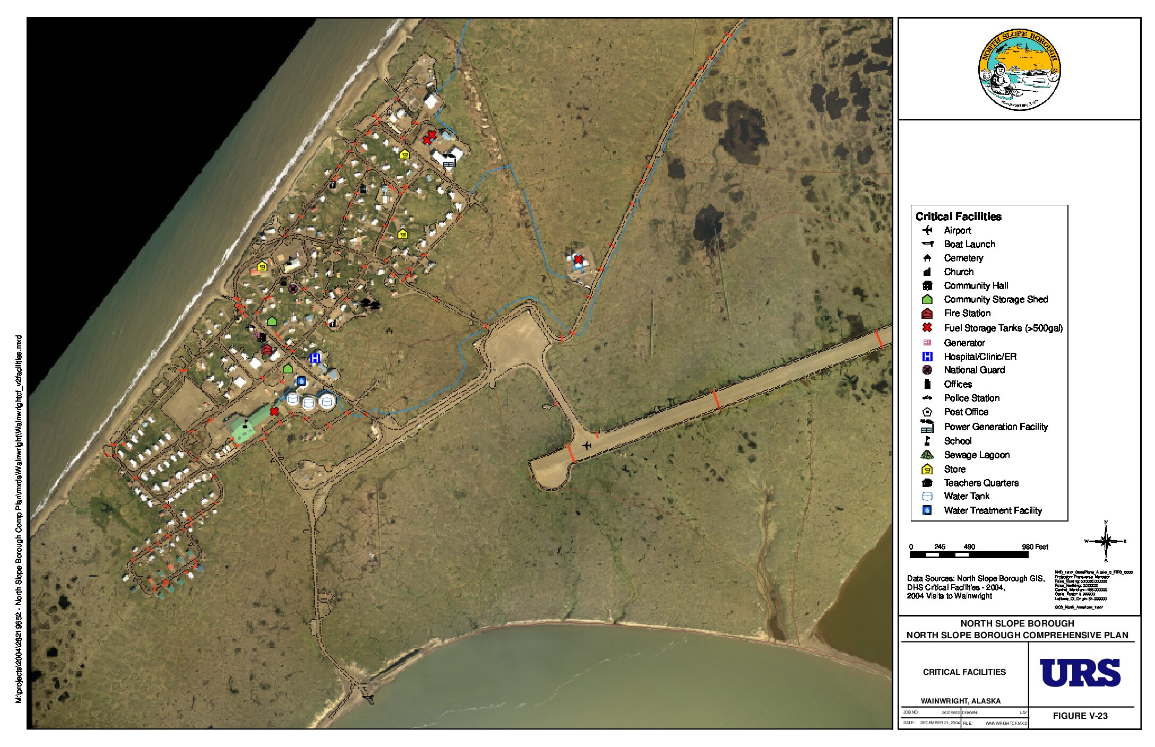Click the Fire Station legend icon
The width and height of the screenshot is (1155, 747).
(927, 313)
